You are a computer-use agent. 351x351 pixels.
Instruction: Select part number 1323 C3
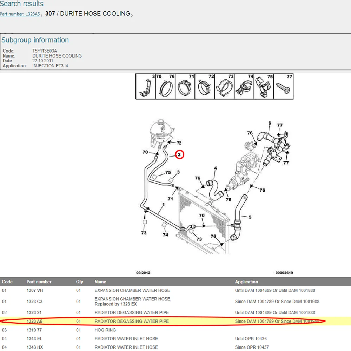click(x=34, y=302)
